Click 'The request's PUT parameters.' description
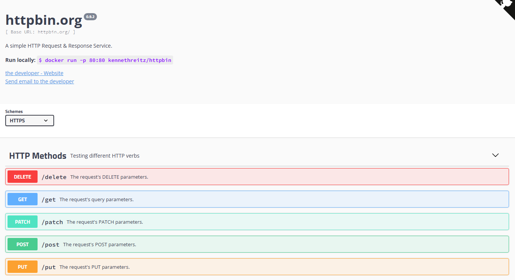The width and height of the screenshot is (515, 280). pyautogui.click(x=95, y=267)
